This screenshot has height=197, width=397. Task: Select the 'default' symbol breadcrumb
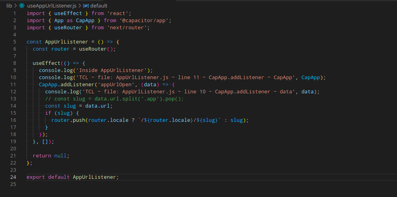tap(99, 6)
